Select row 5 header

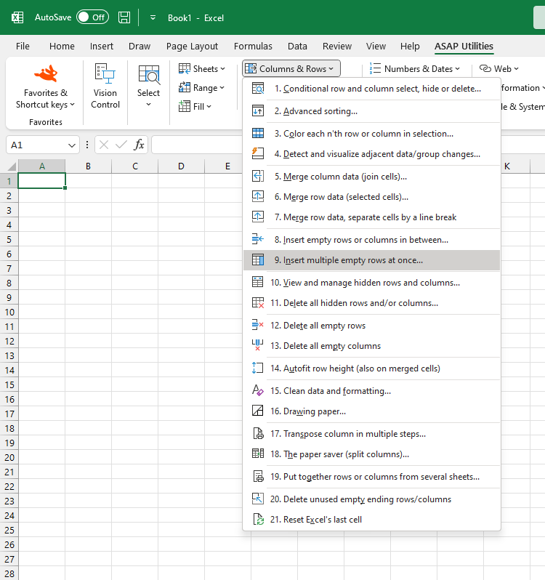[x=9, y=239]
